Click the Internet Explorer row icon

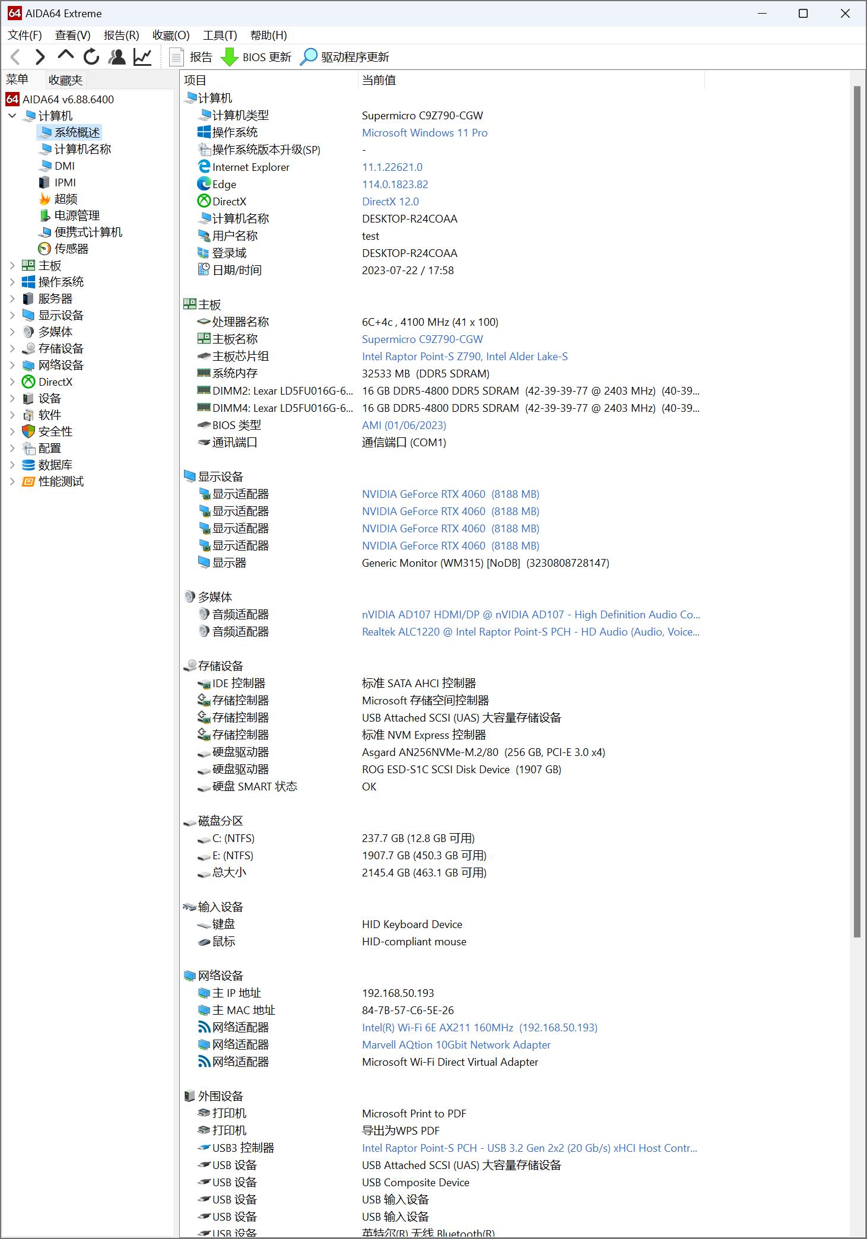(204, 167)
